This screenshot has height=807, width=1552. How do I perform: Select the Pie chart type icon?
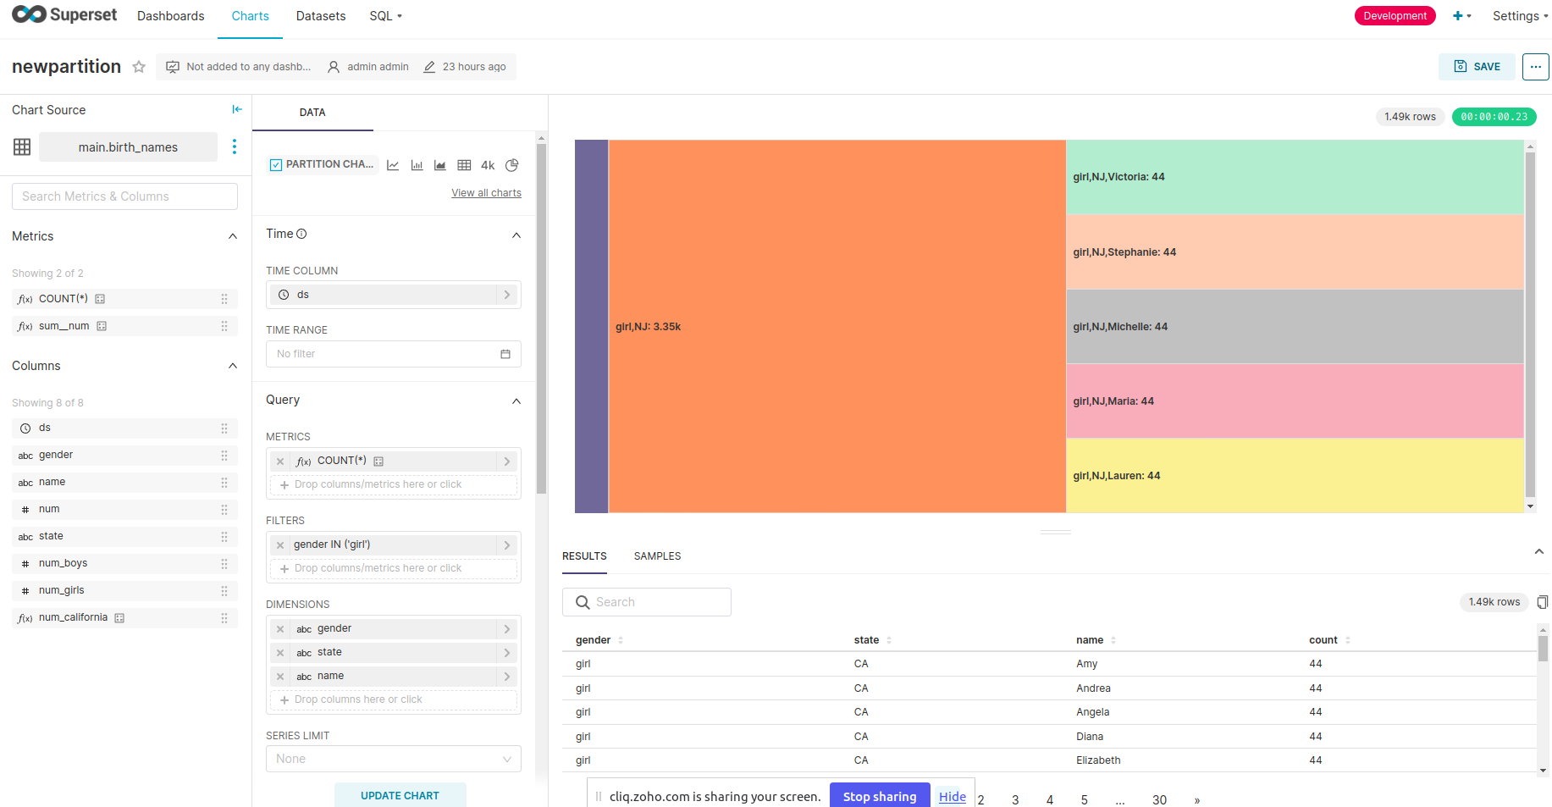511,164
